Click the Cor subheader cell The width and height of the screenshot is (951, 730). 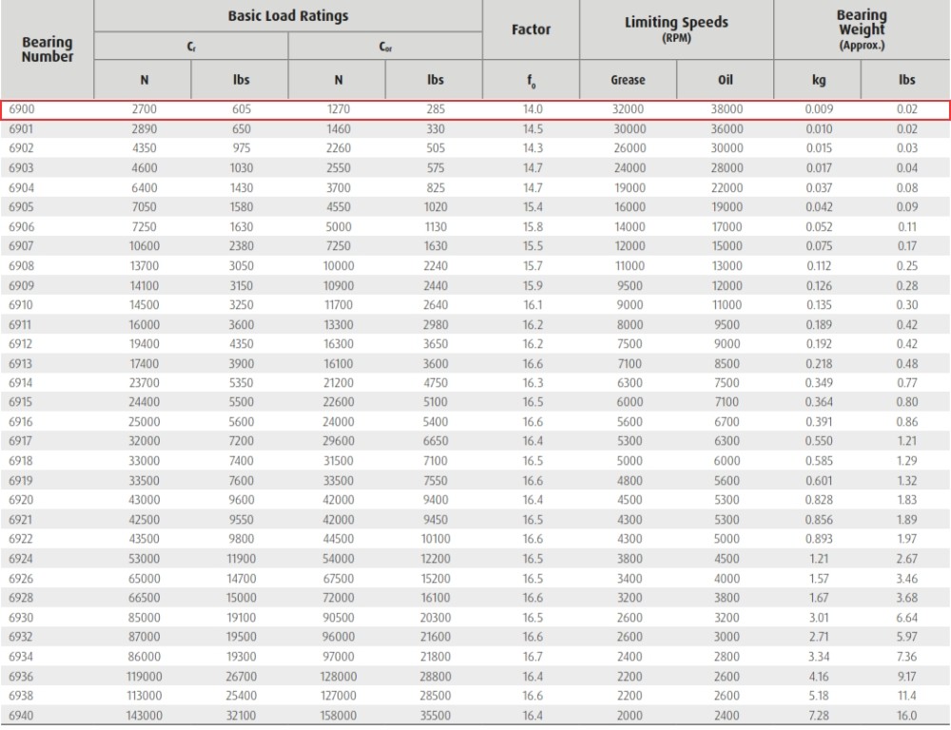click(x=385, y=47)
